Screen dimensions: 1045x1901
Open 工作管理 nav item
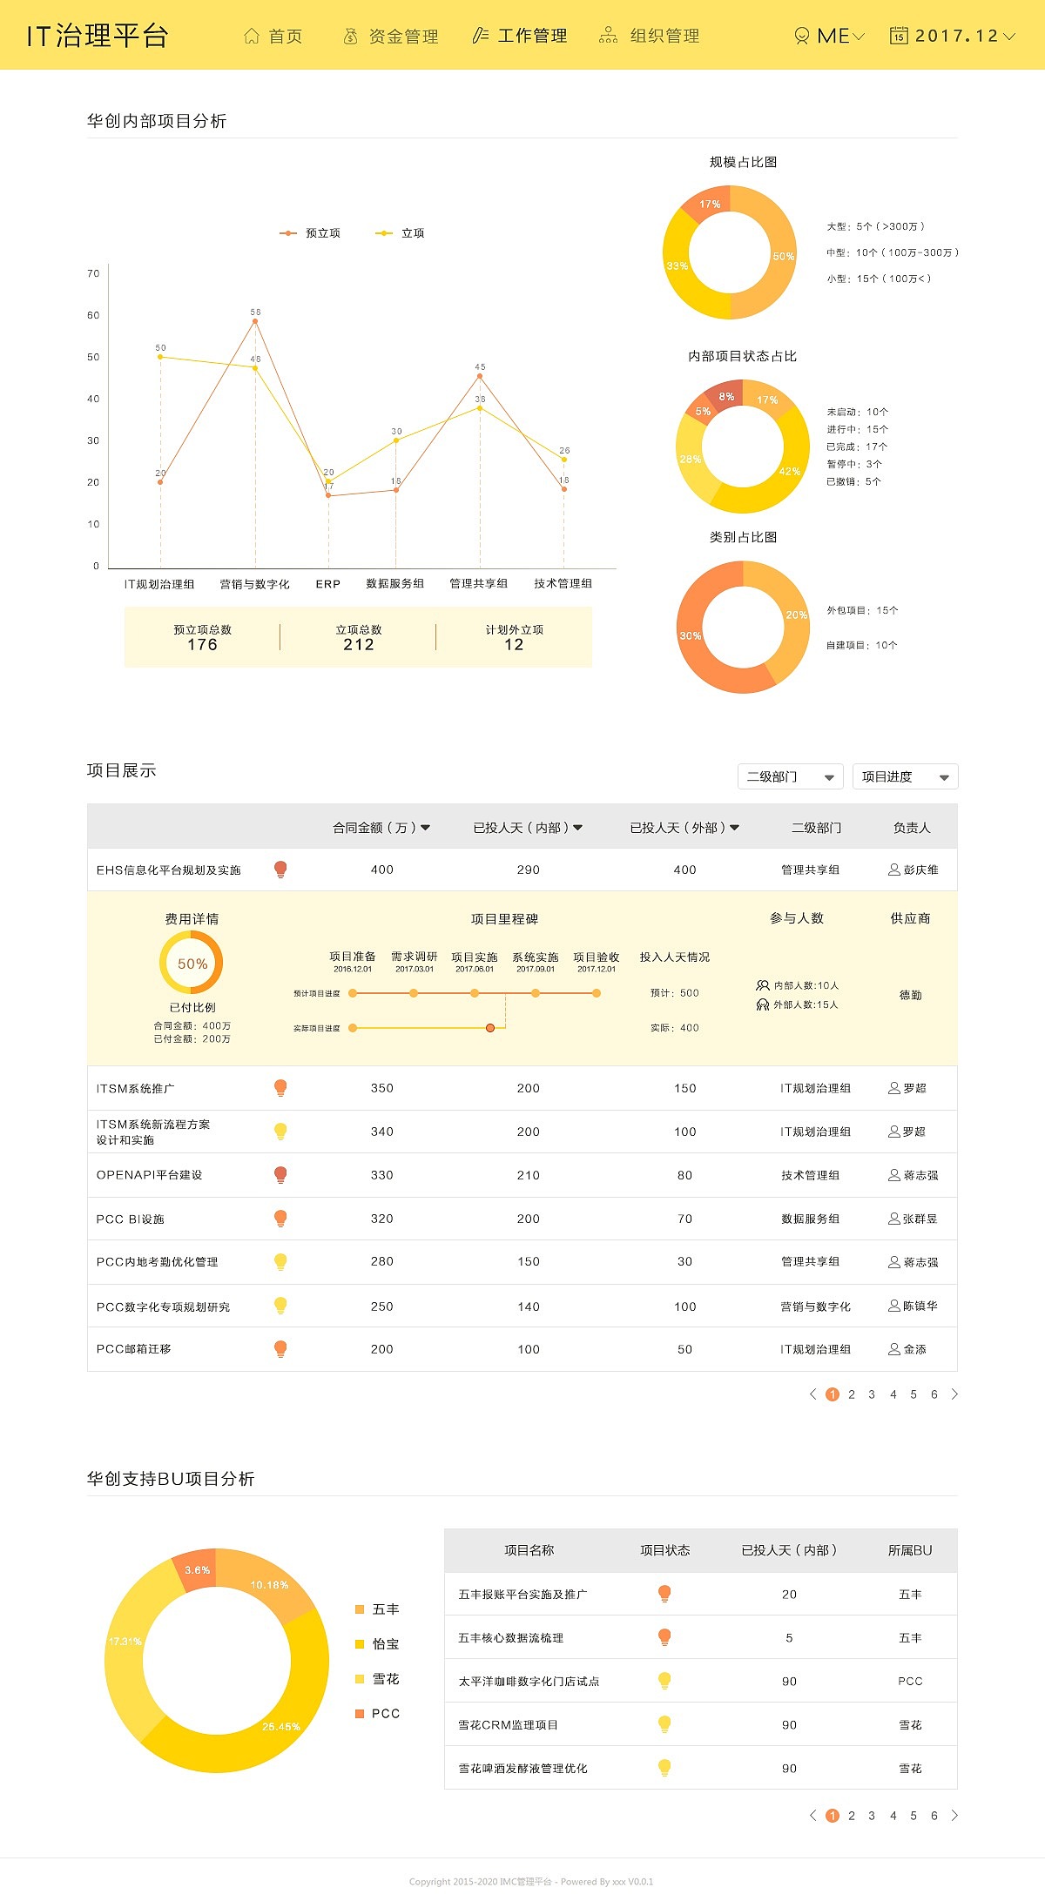click(519, 36)
